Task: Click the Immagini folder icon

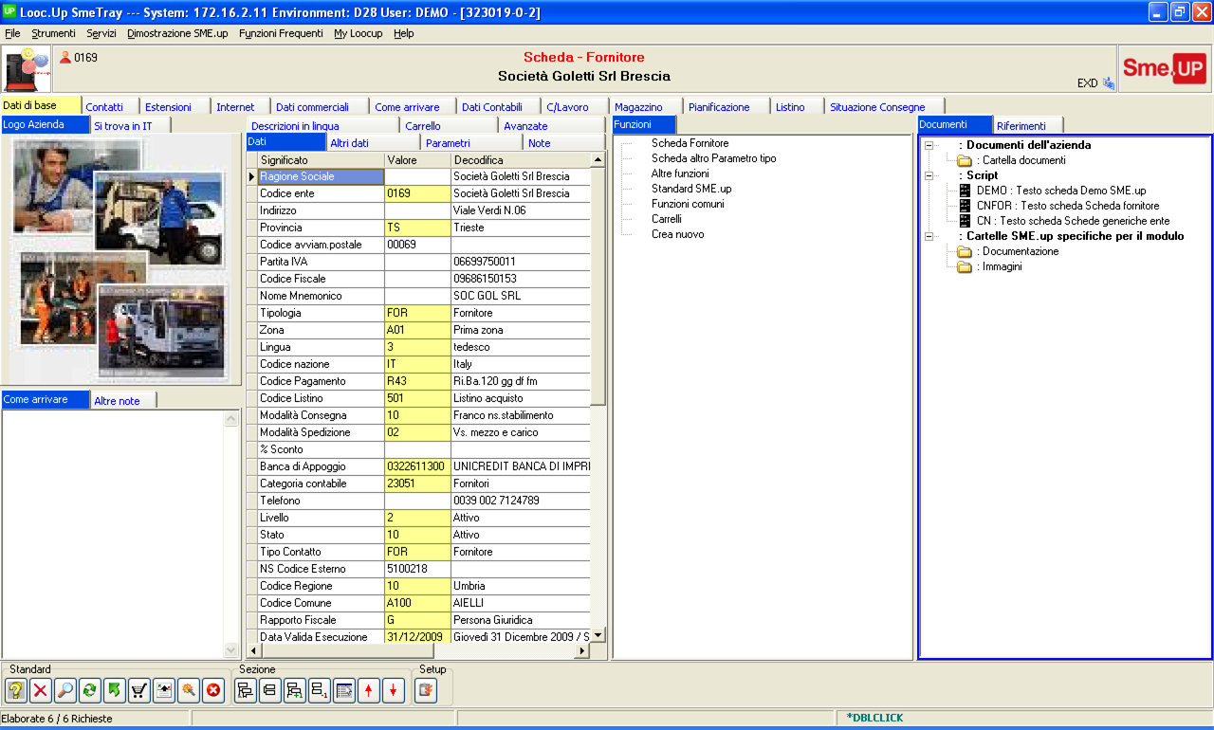Action: tap(965, 266)
